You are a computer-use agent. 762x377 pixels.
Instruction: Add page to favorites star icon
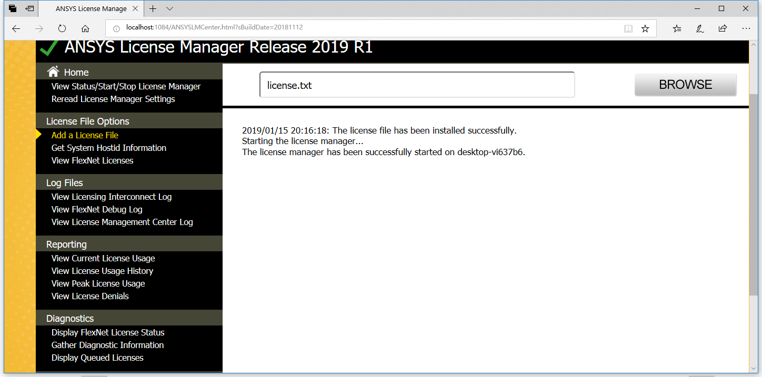(645, 28)
